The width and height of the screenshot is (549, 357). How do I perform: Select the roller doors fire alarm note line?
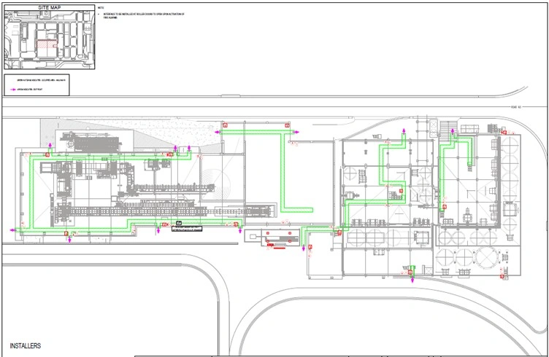(144, 16)
